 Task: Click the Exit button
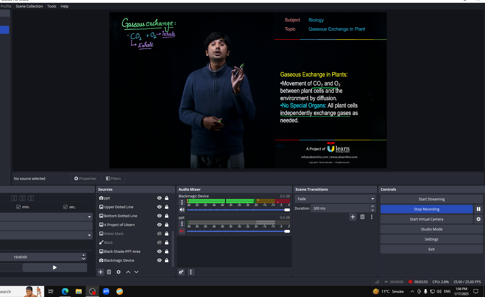tap(432, 249)
